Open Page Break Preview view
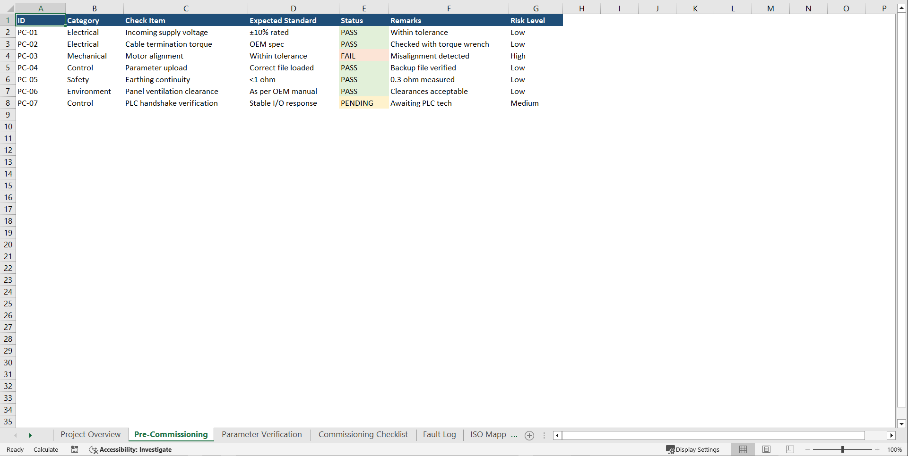Viewport: 908px width, 456px height. coord(790,449)
